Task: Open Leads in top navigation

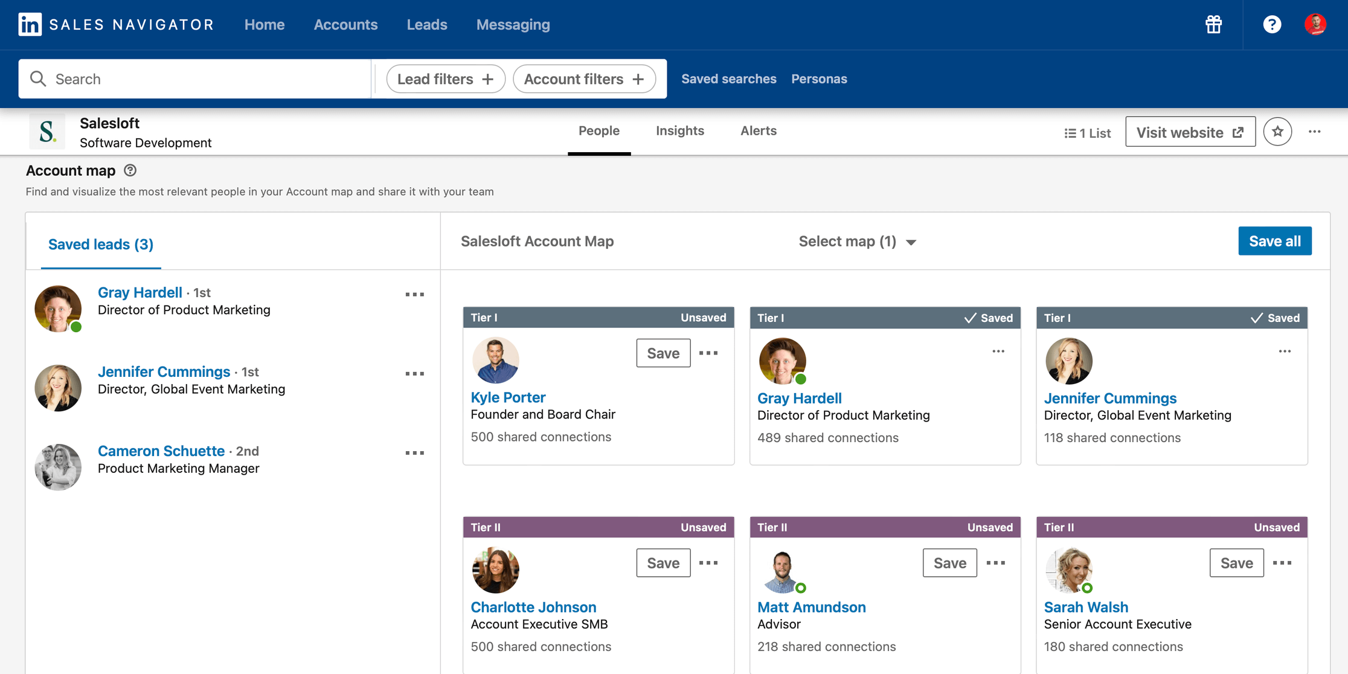Action: click(x=427, y=24)
